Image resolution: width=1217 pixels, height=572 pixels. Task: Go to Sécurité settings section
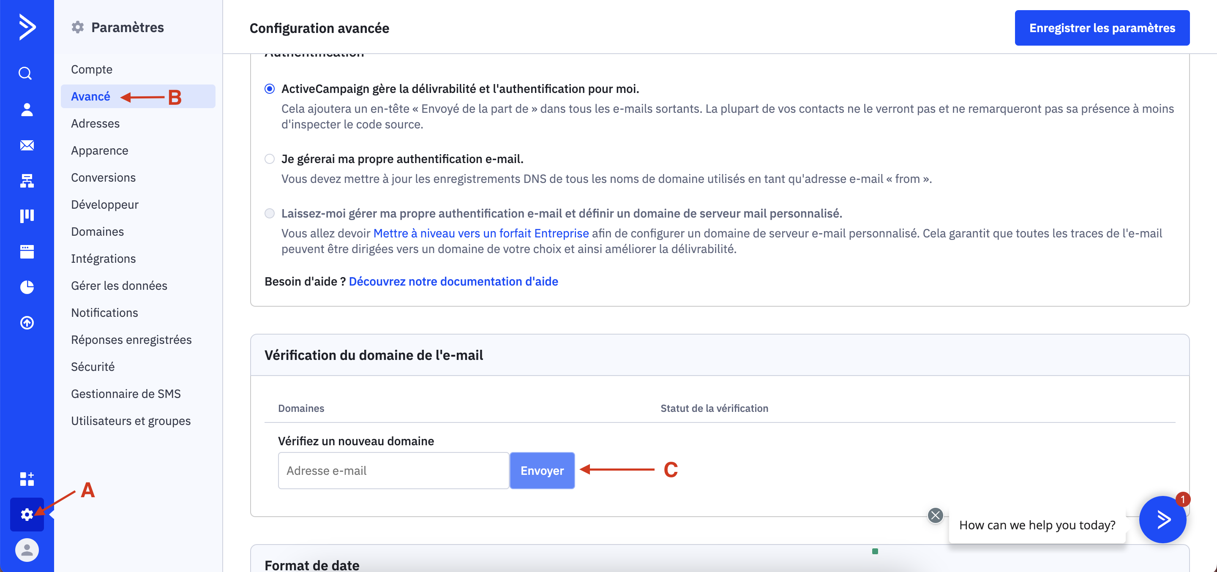[x=93, y=367]
